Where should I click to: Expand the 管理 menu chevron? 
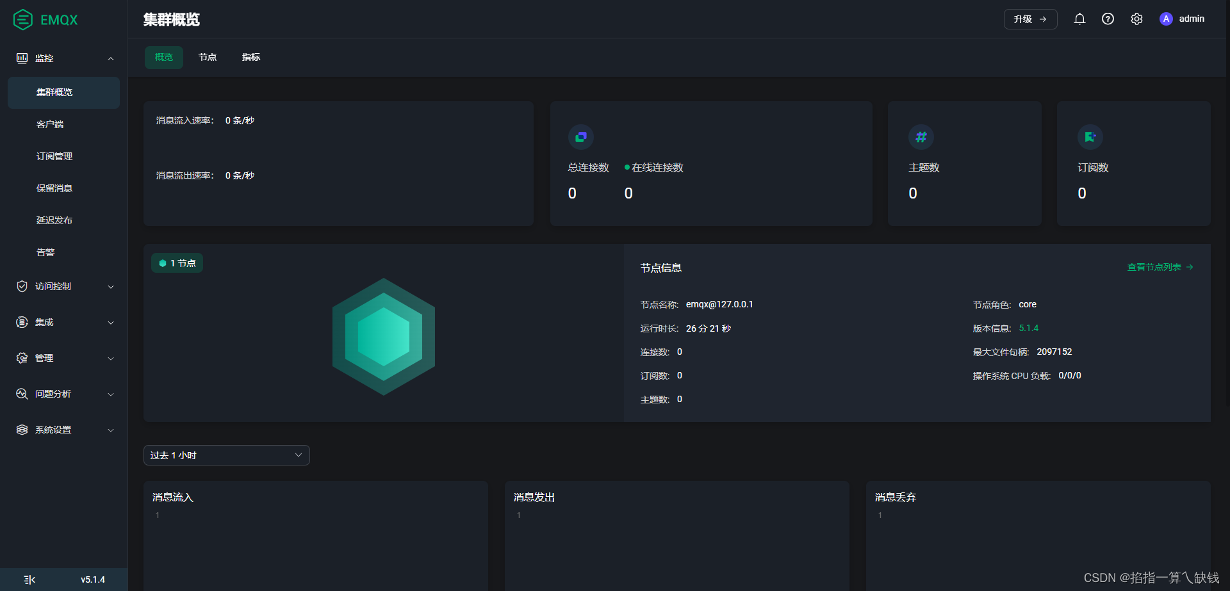(x=111, y=358)
